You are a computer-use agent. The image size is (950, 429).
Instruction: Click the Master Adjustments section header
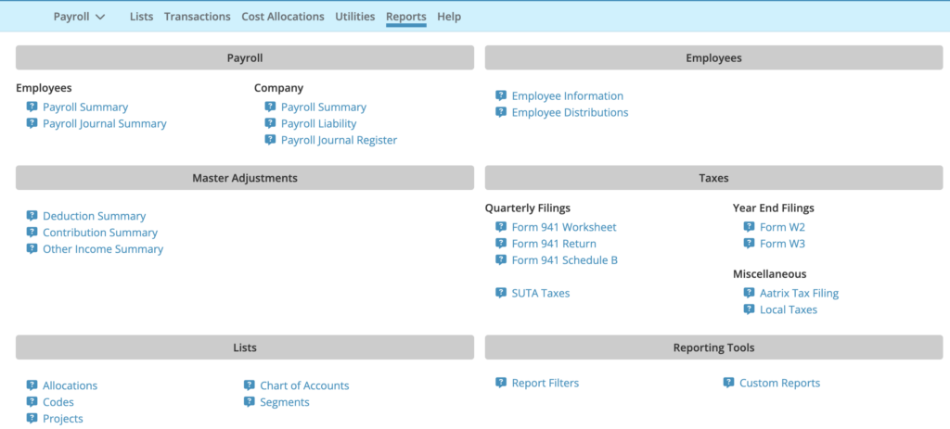pos(245,178)
